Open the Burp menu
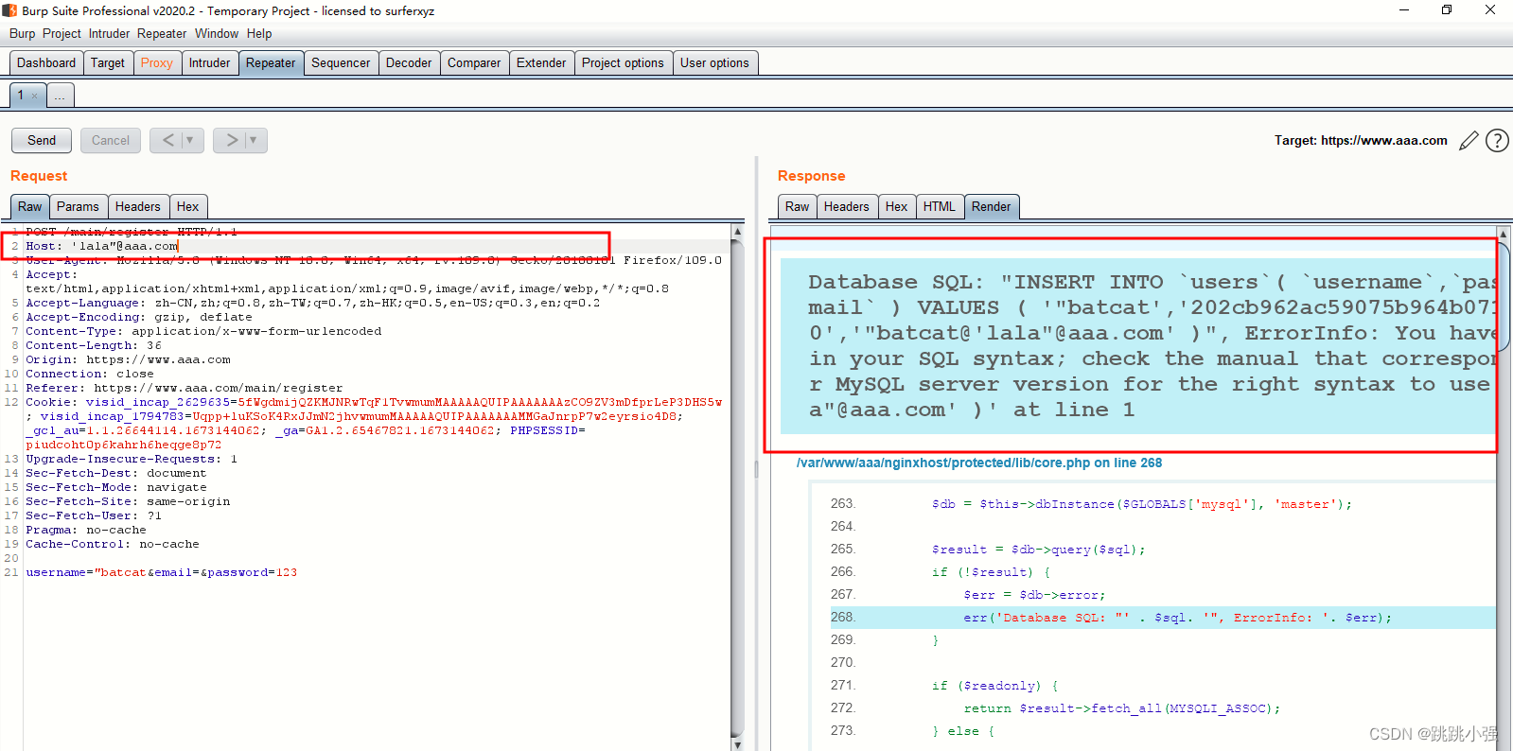The image size is (1513, 751). [x=23, y=33]
